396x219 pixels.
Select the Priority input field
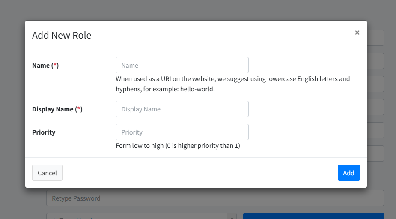pyautogui.click(x=182, y=132)
